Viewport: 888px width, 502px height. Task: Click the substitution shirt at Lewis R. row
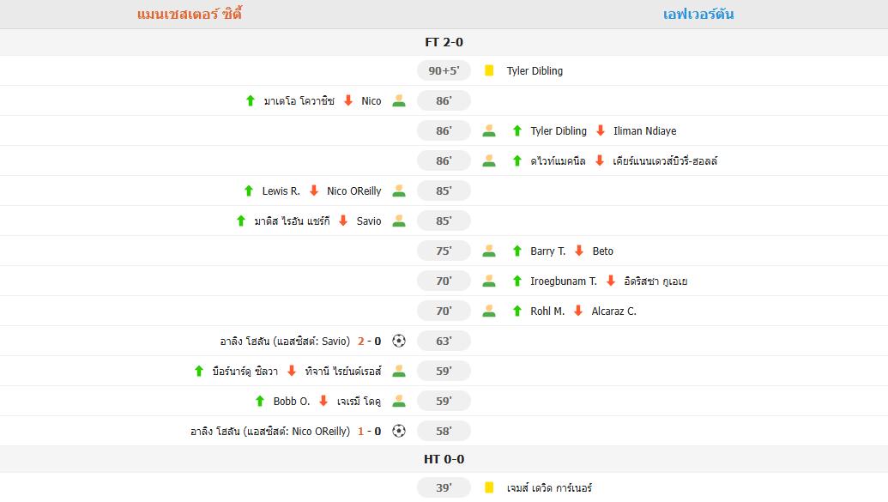(x=398, y=191)
